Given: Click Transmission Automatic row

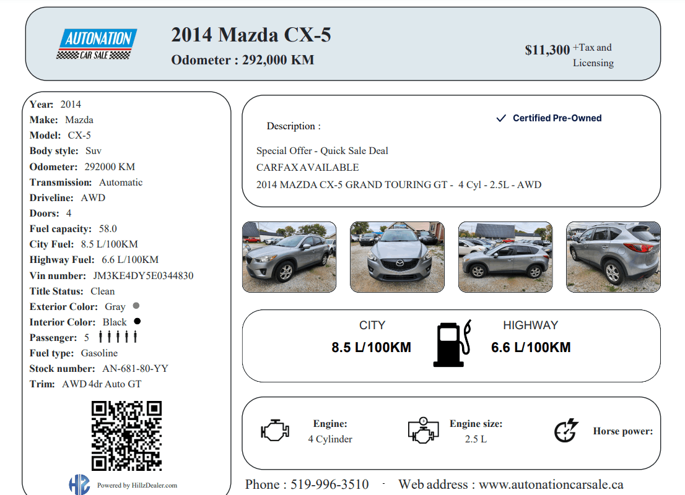Looking at the screenshot, I should [x=86, y=183].
